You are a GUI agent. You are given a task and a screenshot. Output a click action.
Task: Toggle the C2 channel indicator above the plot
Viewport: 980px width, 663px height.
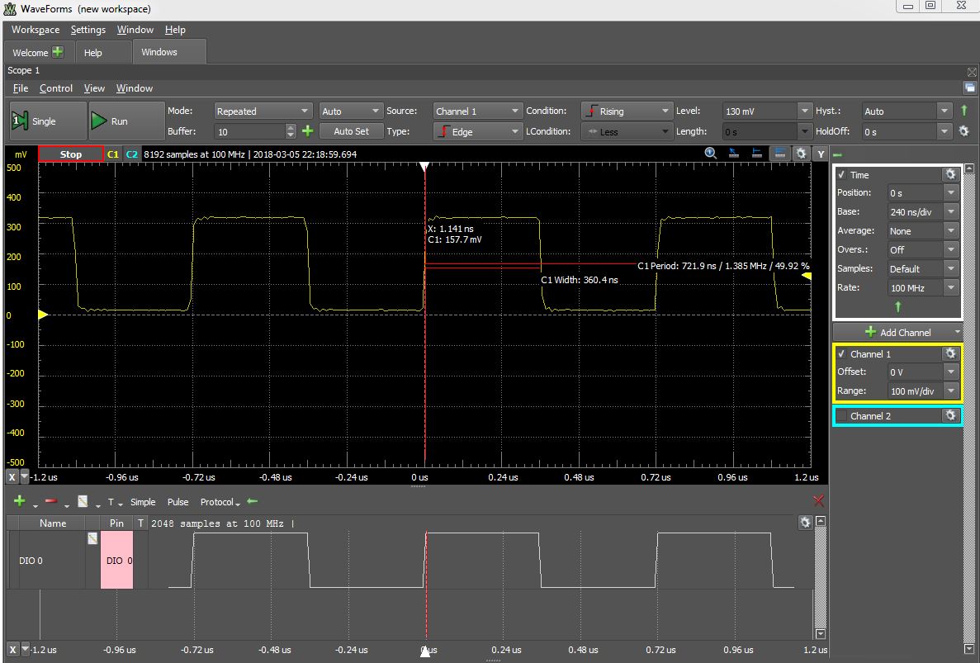(131, 154)
